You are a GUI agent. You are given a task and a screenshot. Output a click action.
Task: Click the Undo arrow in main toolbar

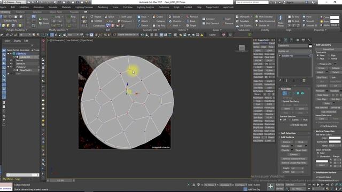click(2, 35)
